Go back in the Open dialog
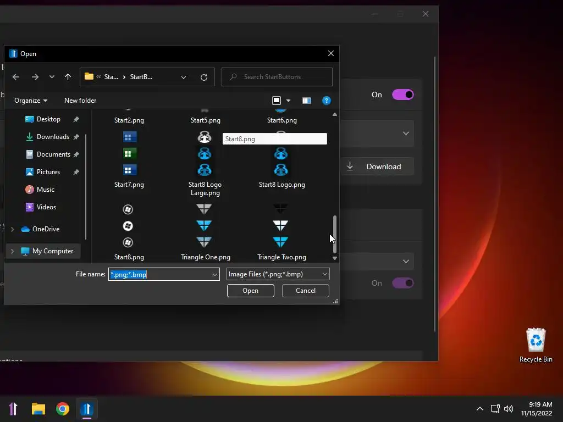The image size is (563, 422). pos(16,77)
